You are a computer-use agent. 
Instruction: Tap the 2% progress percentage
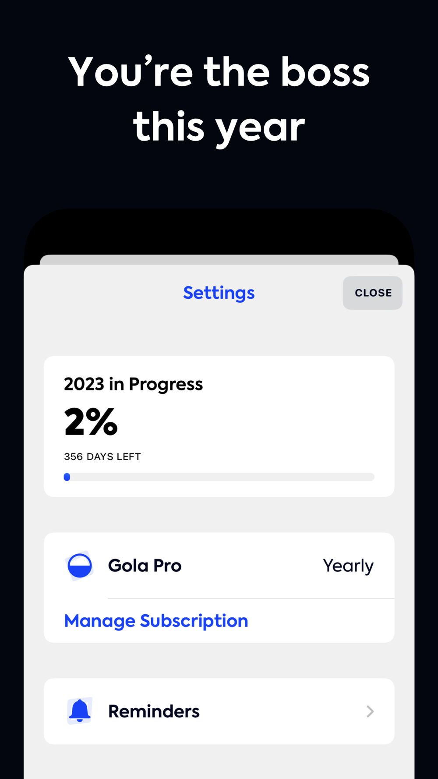(91, 422)
